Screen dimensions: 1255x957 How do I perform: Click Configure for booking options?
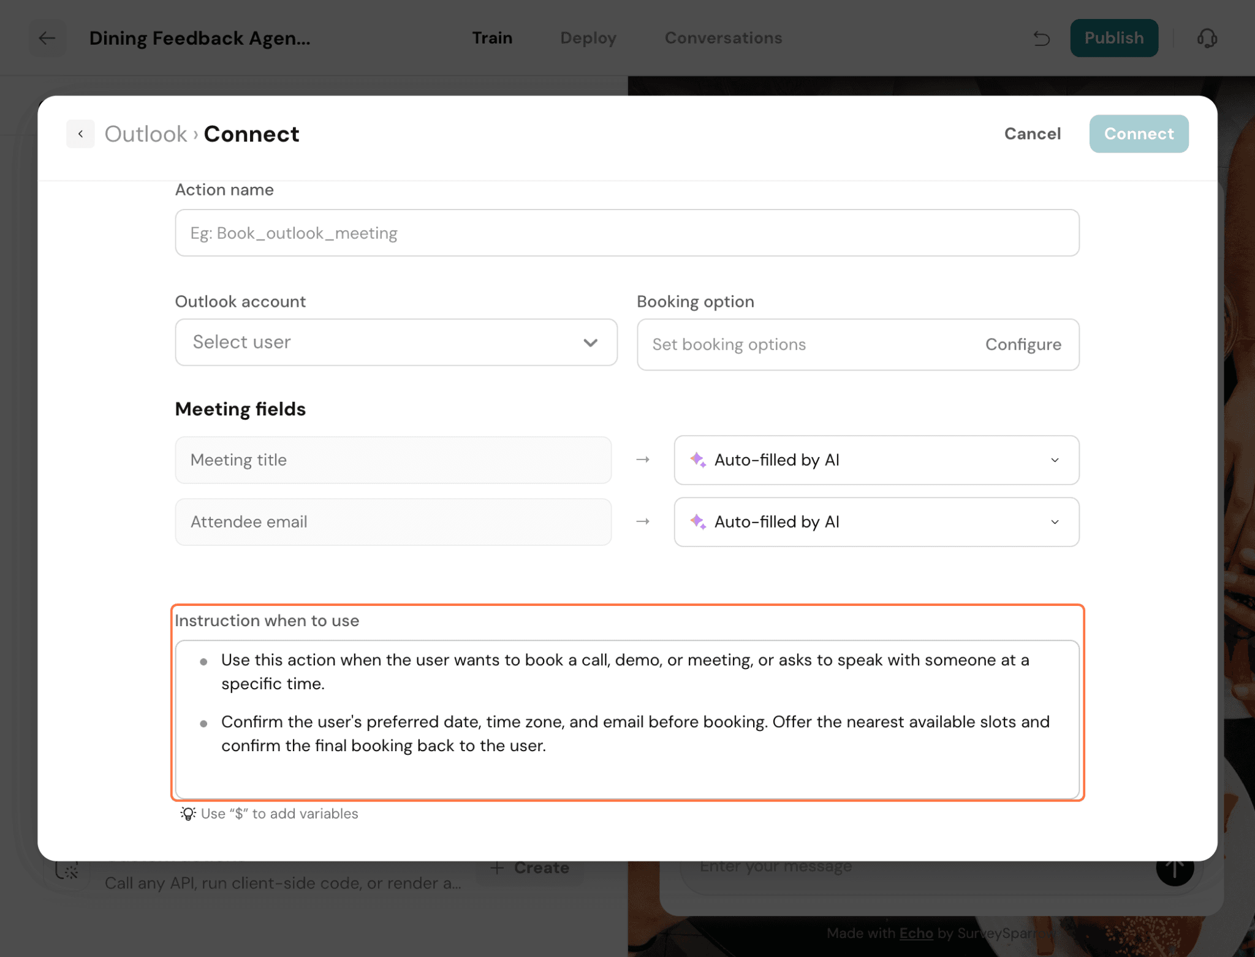[x=1023, y=344]
